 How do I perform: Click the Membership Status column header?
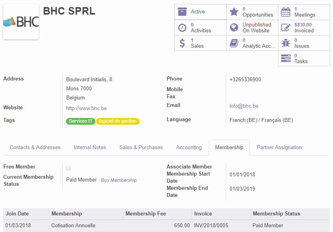pos(276,213)
